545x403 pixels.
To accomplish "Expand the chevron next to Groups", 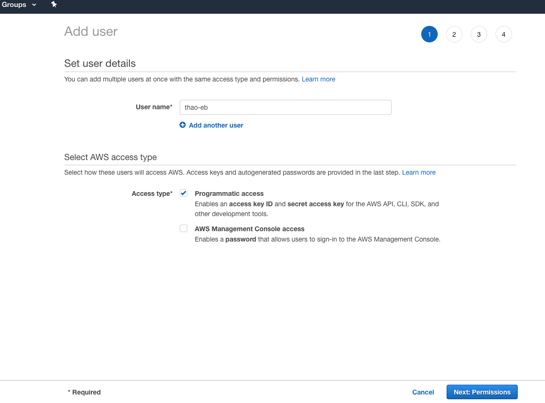I will click(x=34, y=5).
